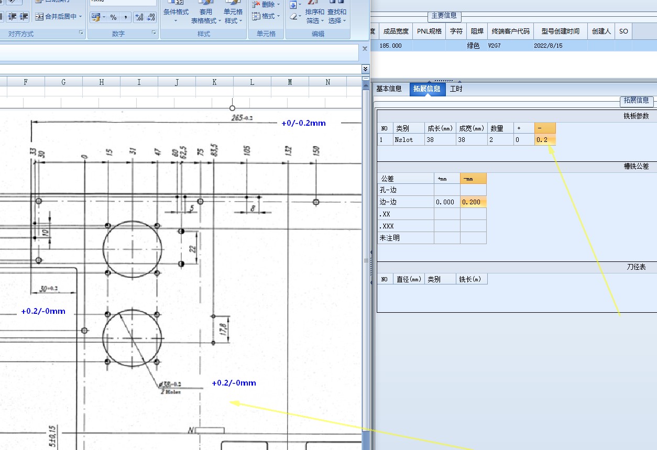Expand accounting number format dropdown arrow

[x=104, y=17]
